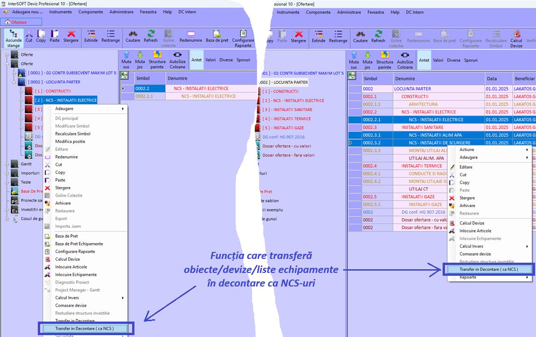The image size is (536, 337).
Task: Click the scissors Cut icon in the toolbar
Action: click(x=29, y=36)
